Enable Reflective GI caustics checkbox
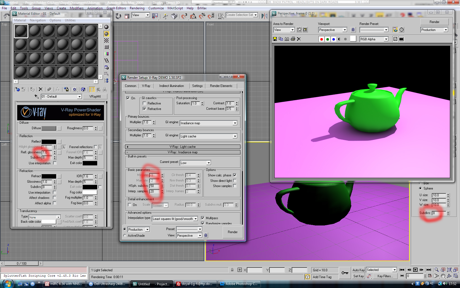The image size is (460, 288). 144,103
